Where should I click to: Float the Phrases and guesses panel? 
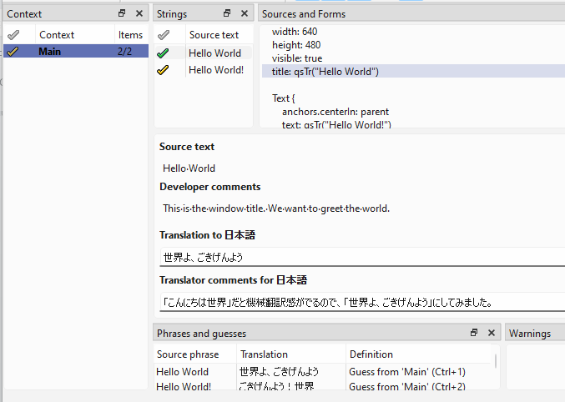474,333
